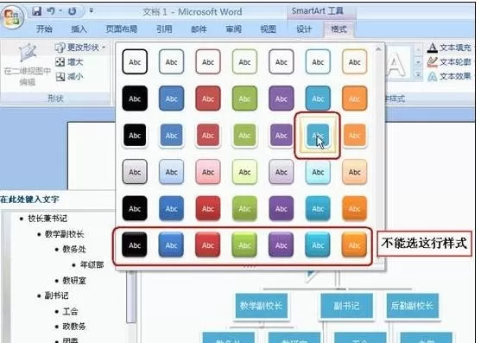Screen dimensions: 481x343
Task: Switch to 页面布局 tab
Action: point(122,29)
